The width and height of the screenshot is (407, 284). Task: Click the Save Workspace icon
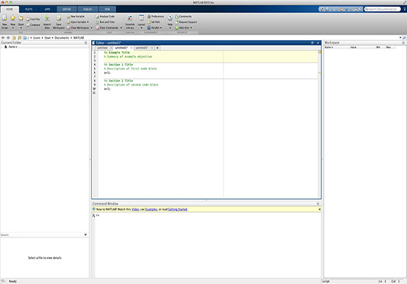point(59,18)
